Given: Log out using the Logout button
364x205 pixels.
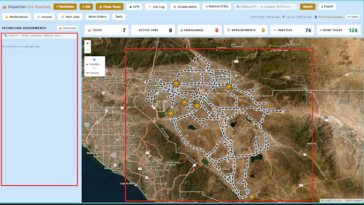Looking at the screenshot, I should (353, 17).
